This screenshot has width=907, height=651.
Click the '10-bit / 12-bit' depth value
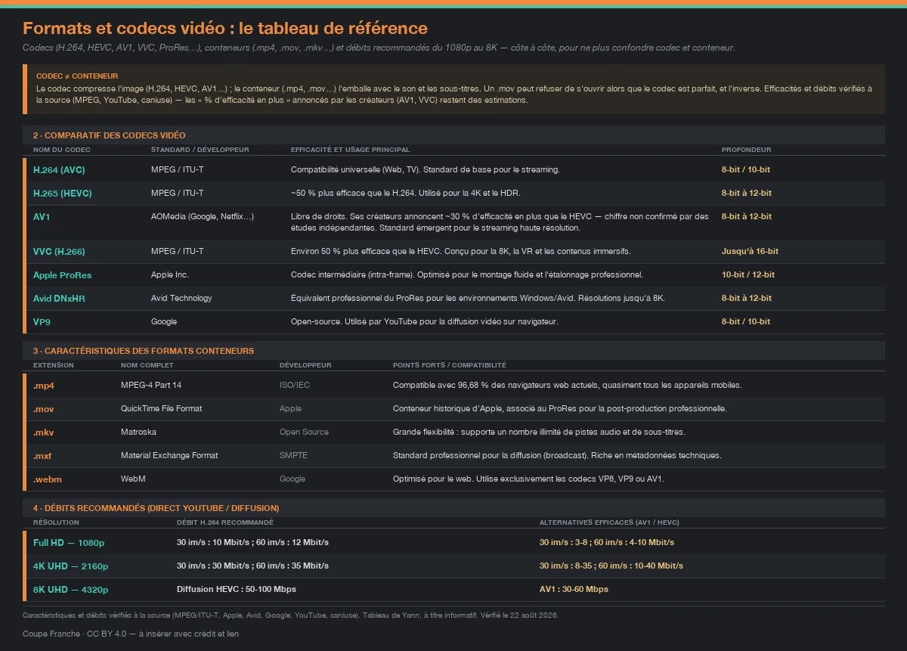(748, 275)
